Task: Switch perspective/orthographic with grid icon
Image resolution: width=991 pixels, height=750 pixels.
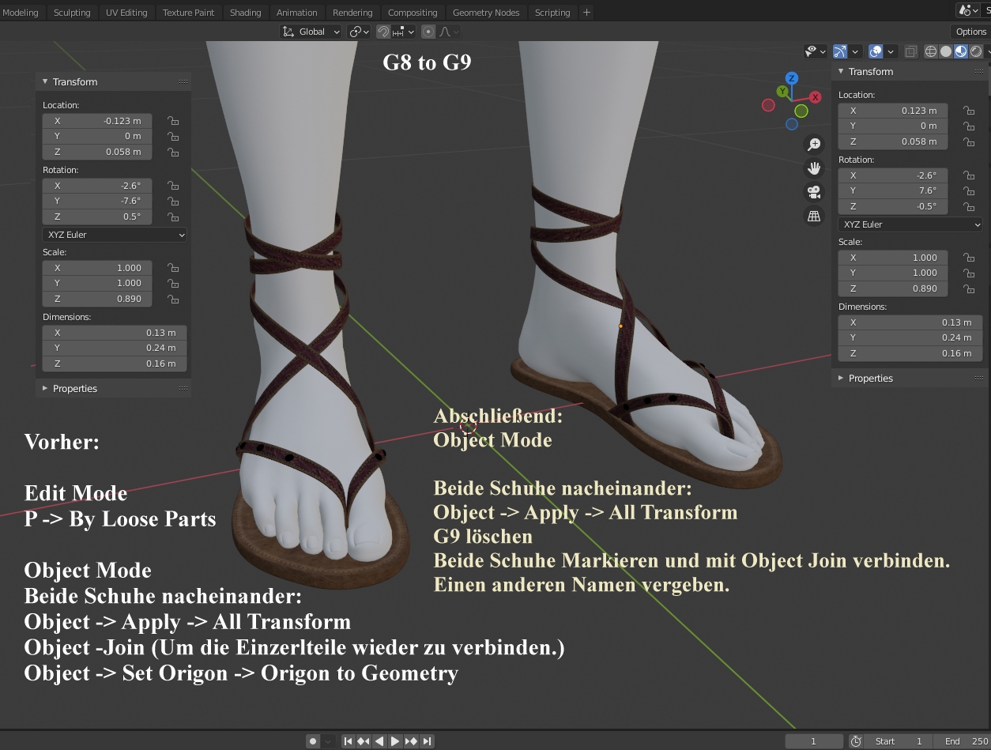Action: coord(814,216)
